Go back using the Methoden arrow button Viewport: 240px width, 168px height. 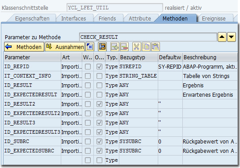tap(24, 47)
